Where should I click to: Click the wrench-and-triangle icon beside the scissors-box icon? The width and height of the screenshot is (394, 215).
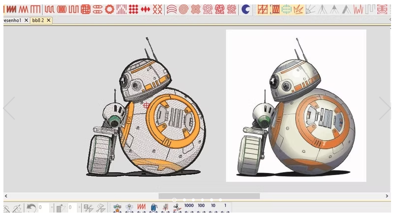(x=101, y=208)
